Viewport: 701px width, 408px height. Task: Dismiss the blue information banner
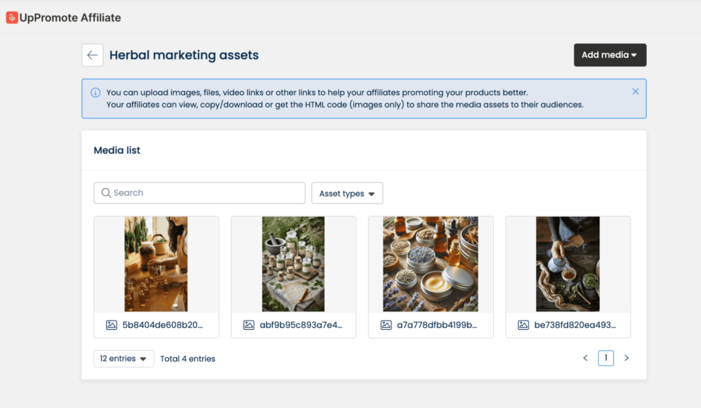[x=635, y=90]
